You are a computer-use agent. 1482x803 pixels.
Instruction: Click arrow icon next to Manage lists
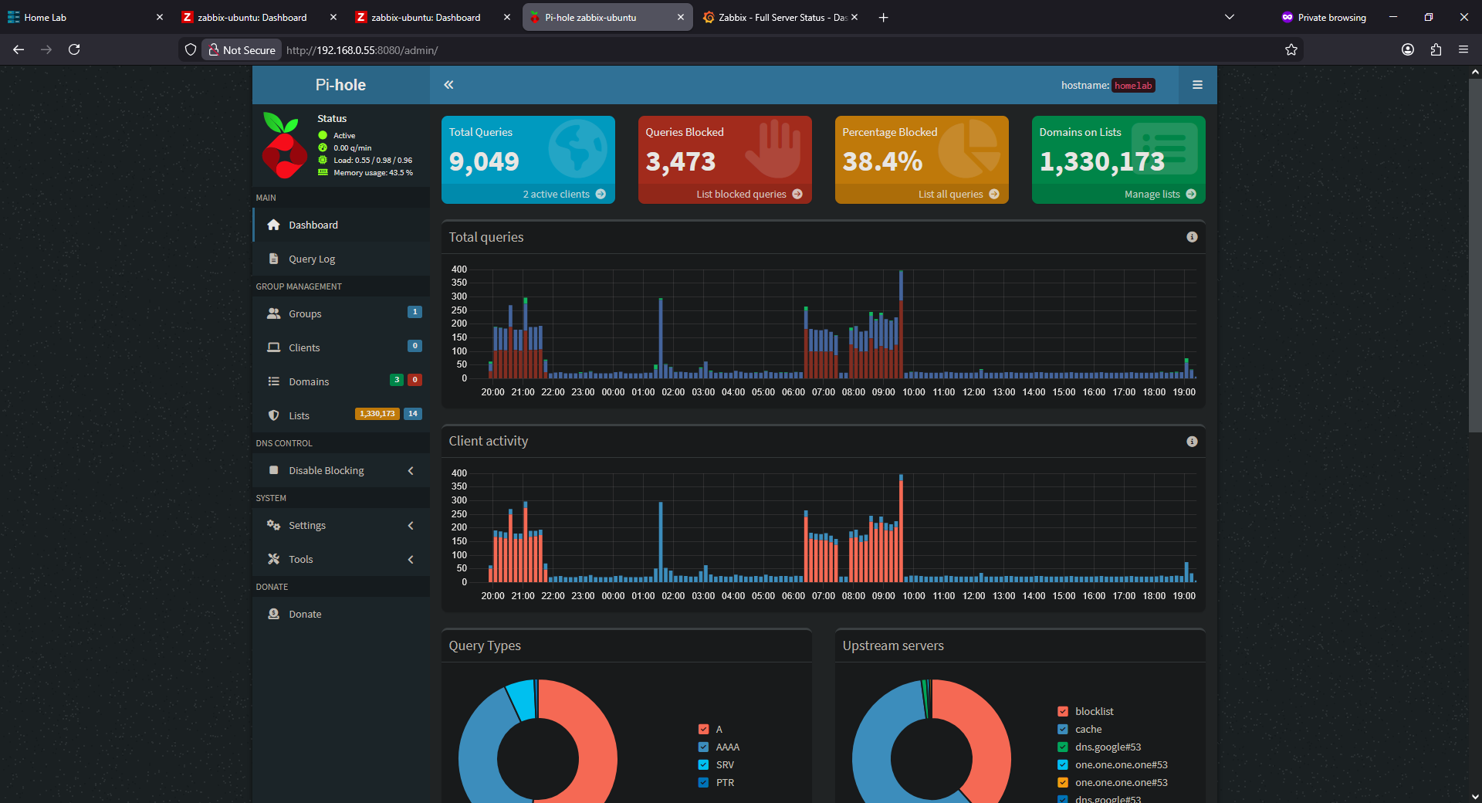coord(1191,195)
